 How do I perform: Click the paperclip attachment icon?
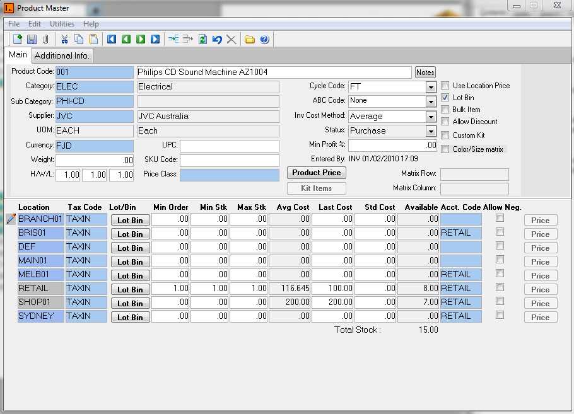coord(46,39)
